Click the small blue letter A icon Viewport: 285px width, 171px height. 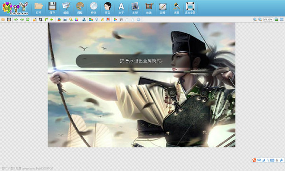[84, 19]
